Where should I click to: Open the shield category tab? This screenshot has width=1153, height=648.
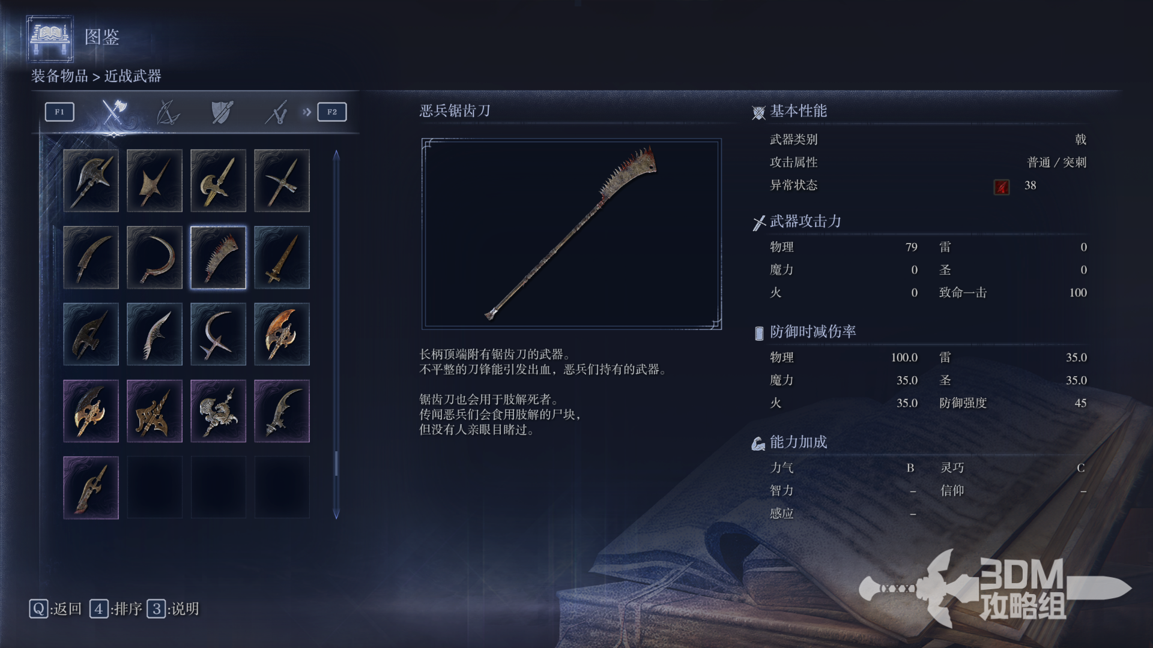tap(222, 112)
